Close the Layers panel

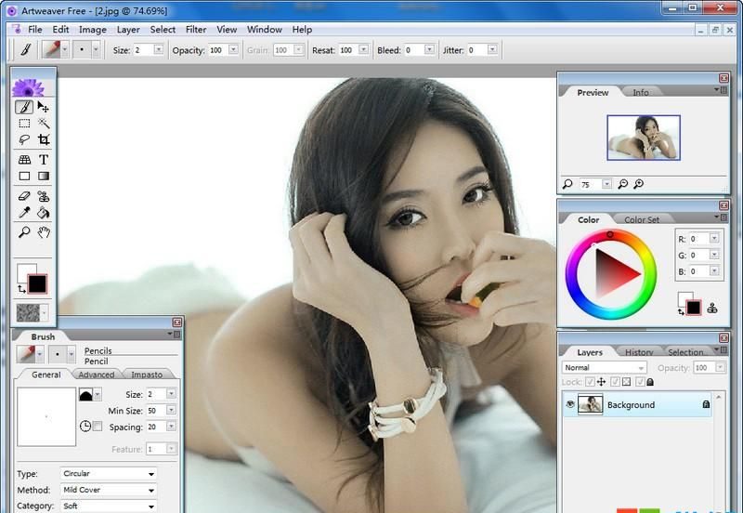723,338
